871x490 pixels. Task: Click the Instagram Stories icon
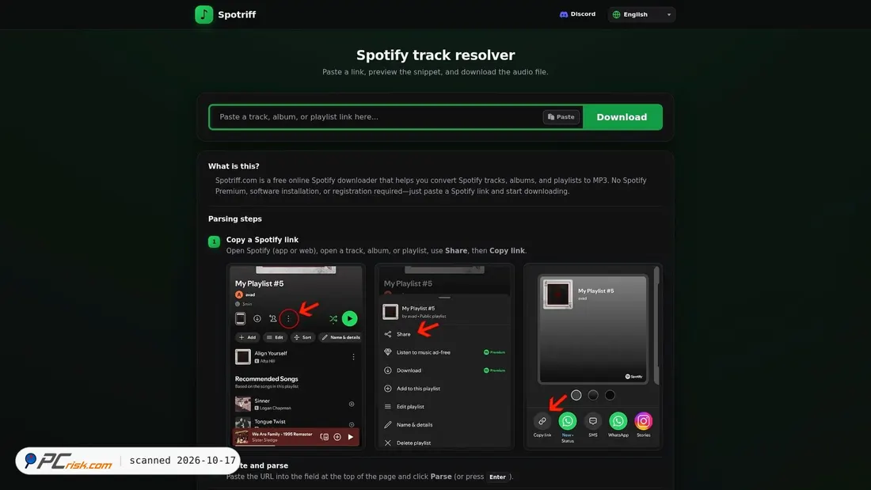click(643, 421)
